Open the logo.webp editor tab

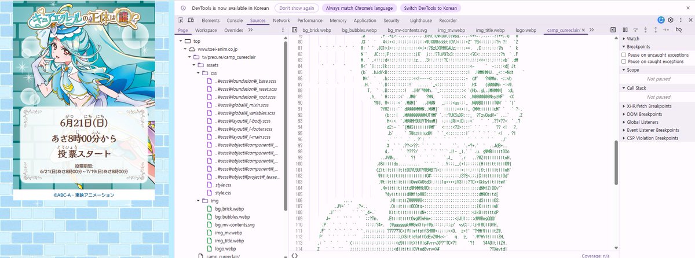click(x=526, y=30)
